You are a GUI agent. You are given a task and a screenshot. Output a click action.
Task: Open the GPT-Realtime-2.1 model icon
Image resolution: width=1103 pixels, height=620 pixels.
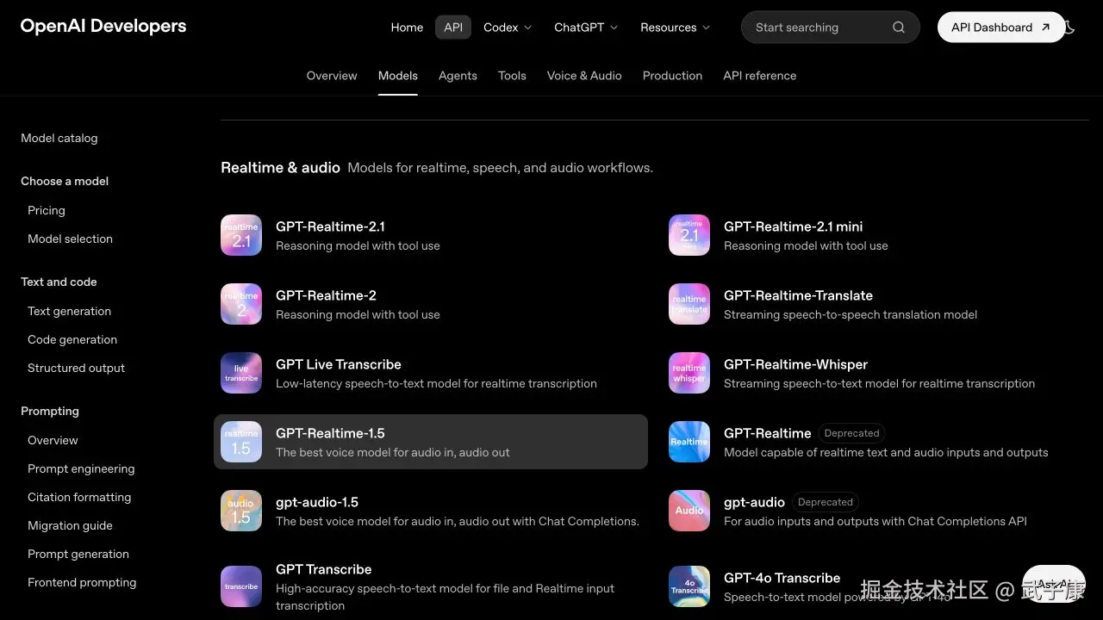[241, 235]
